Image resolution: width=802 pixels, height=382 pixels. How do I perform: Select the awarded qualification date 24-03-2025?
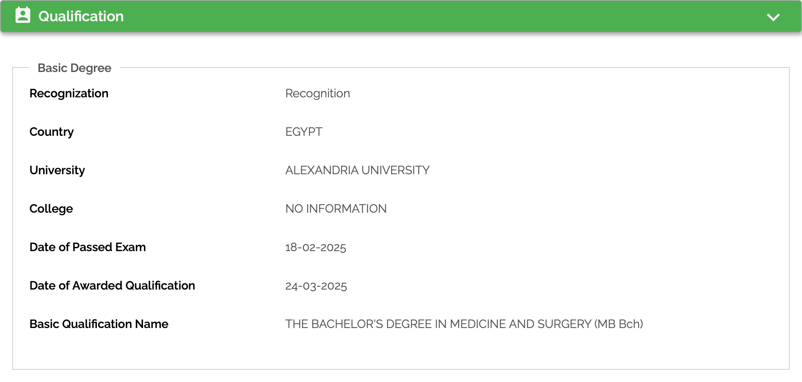coord(316,286)
